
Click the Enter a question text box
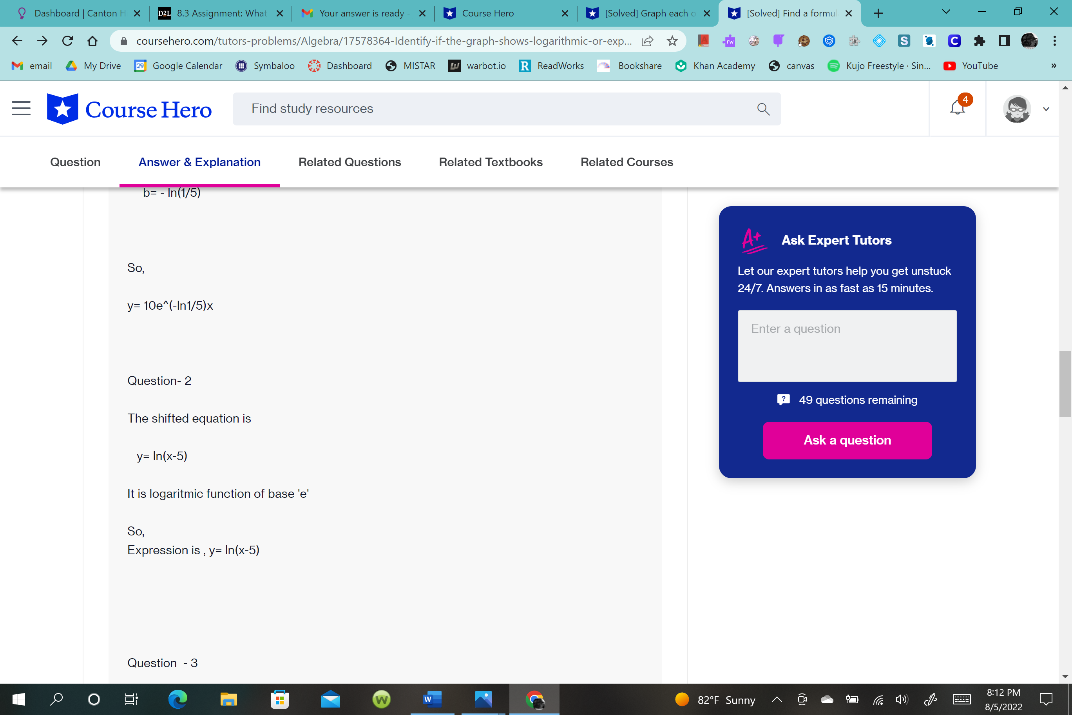[847, 346]
